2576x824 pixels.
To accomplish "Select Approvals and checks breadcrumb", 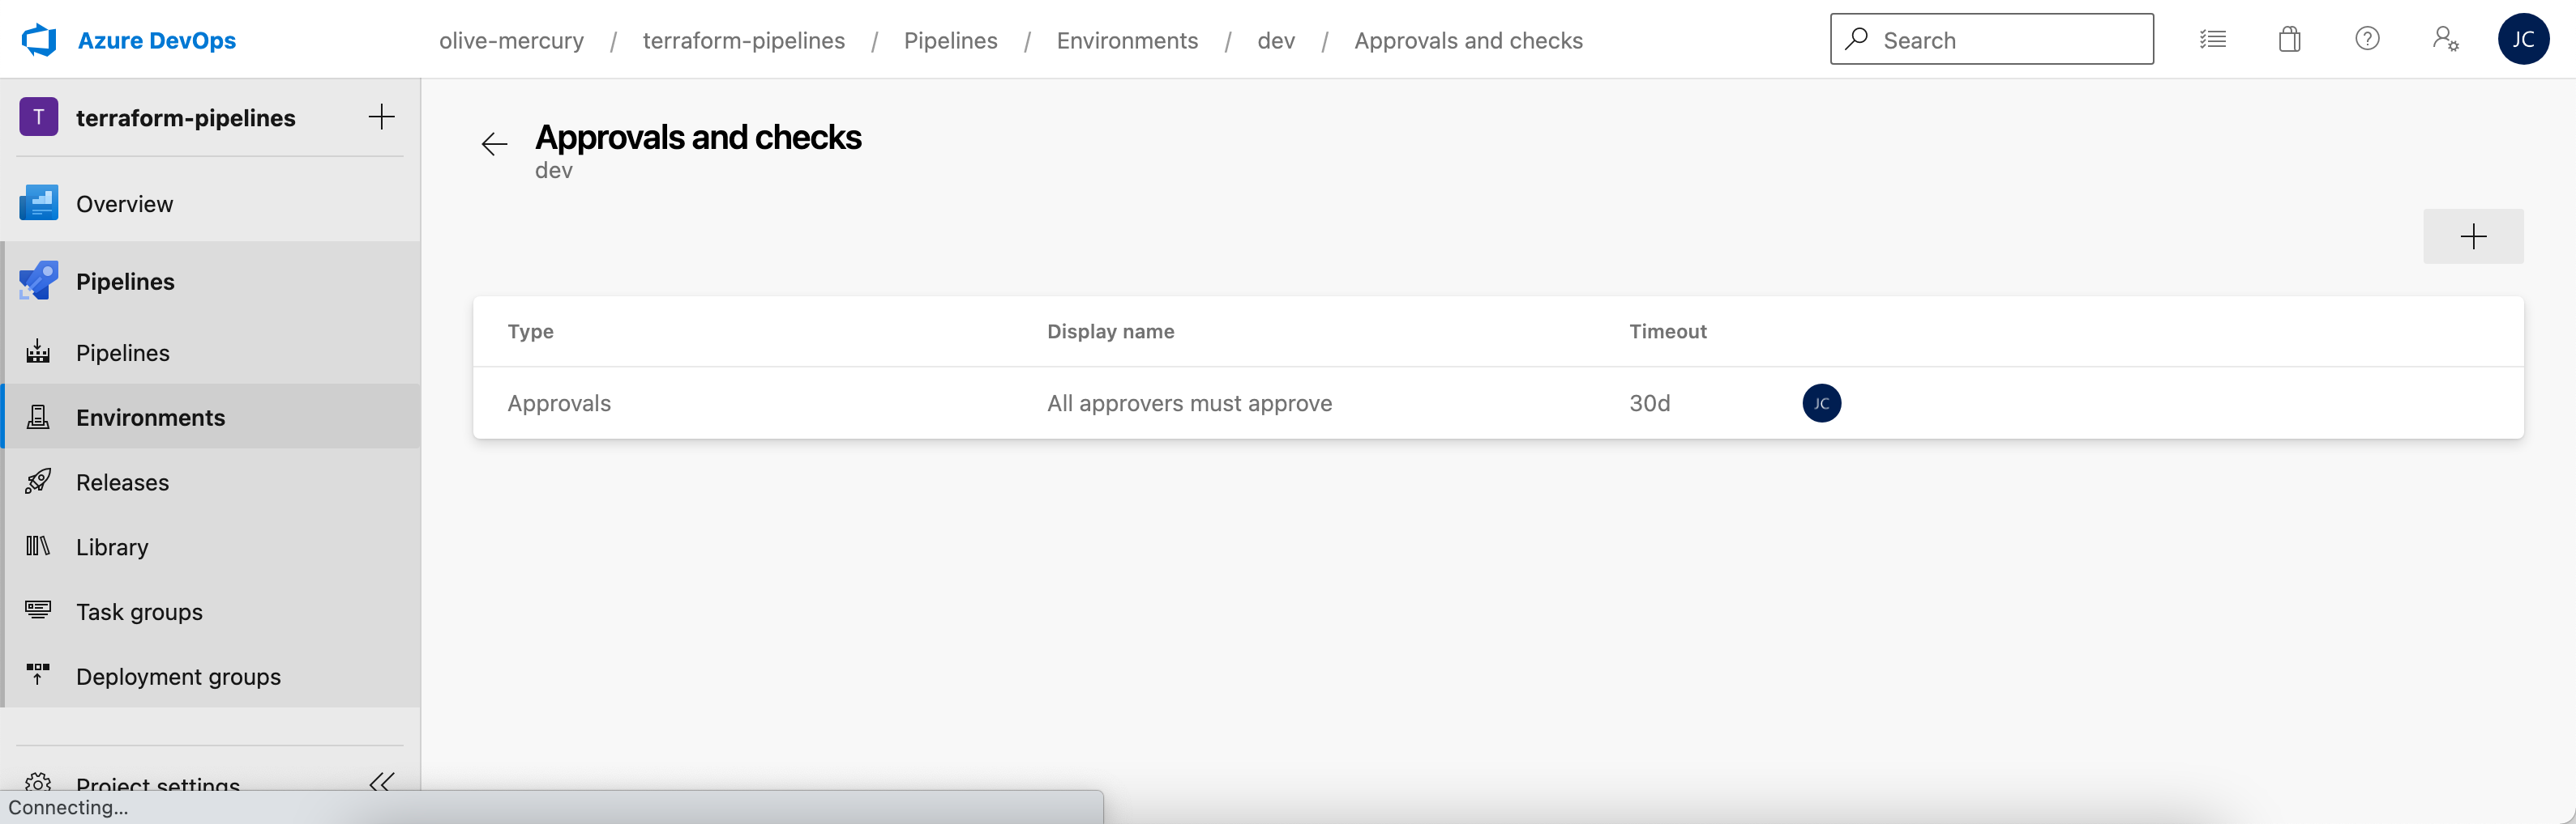I will tap(1468, 40).
